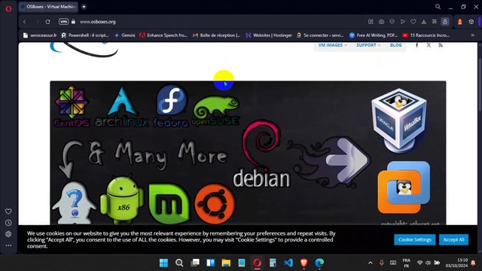Open the BLOG menu item
The image size is (482, 271).
[395, 45]
